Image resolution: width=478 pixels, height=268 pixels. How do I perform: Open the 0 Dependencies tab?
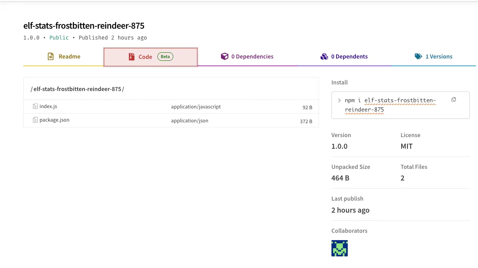click(247, 57)
